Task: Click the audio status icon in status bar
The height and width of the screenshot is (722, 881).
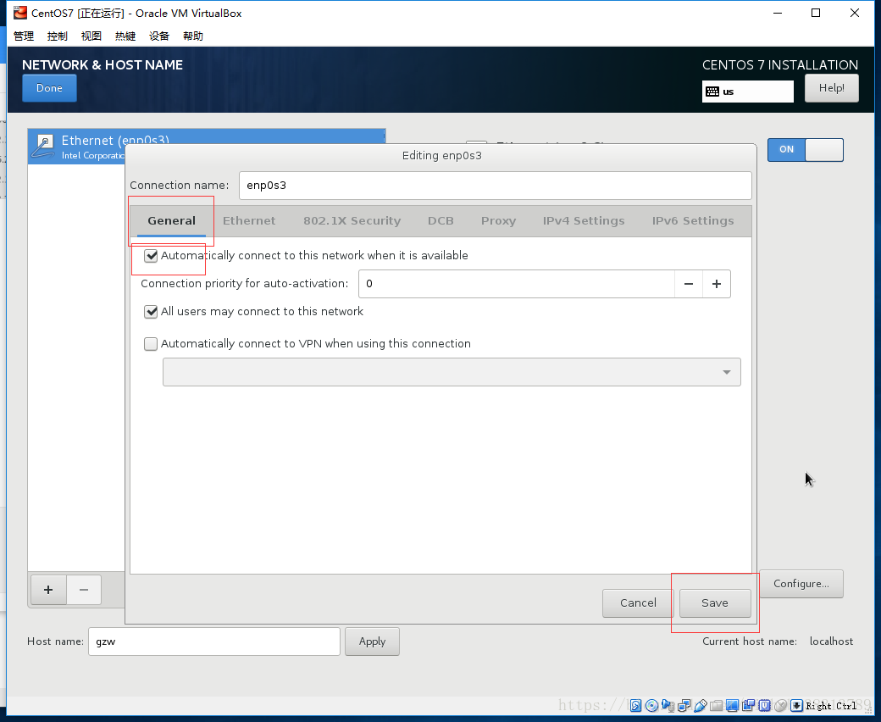Action: pos(668,706)
